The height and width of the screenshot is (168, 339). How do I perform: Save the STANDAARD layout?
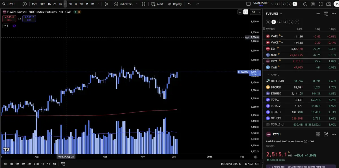point(261,6)
